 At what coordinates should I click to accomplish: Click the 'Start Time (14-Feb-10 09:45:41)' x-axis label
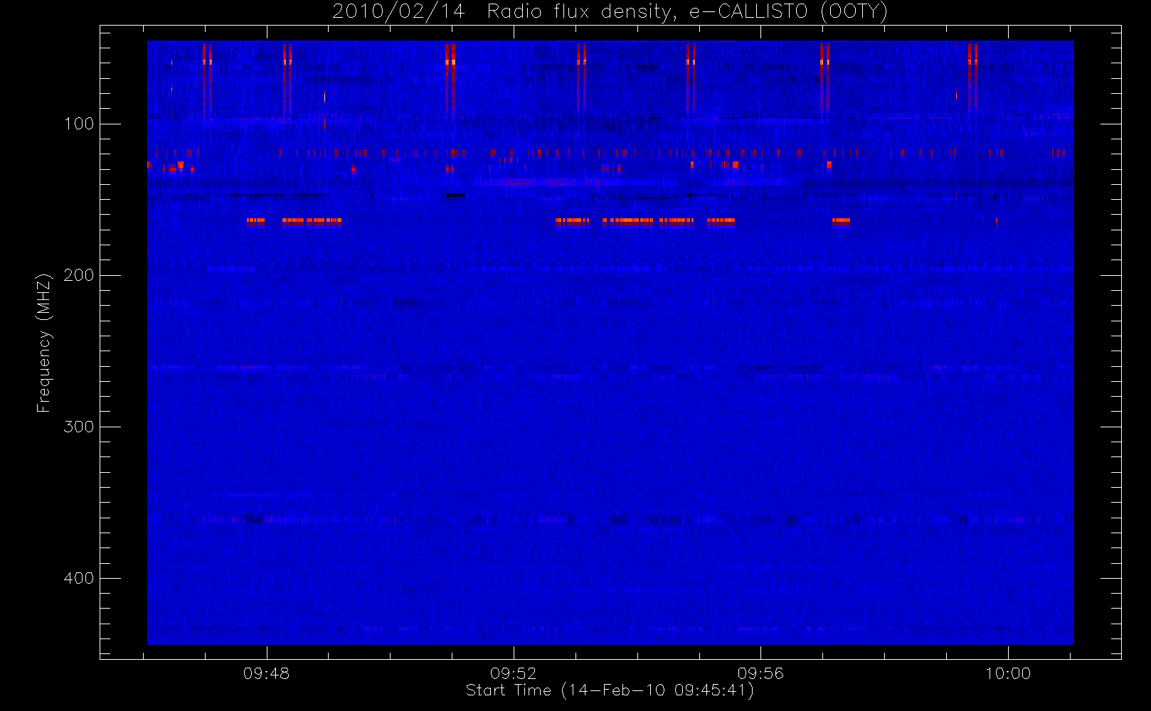point(610,690)
